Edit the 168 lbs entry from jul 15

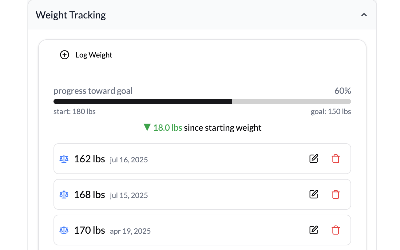click(314, 194)
